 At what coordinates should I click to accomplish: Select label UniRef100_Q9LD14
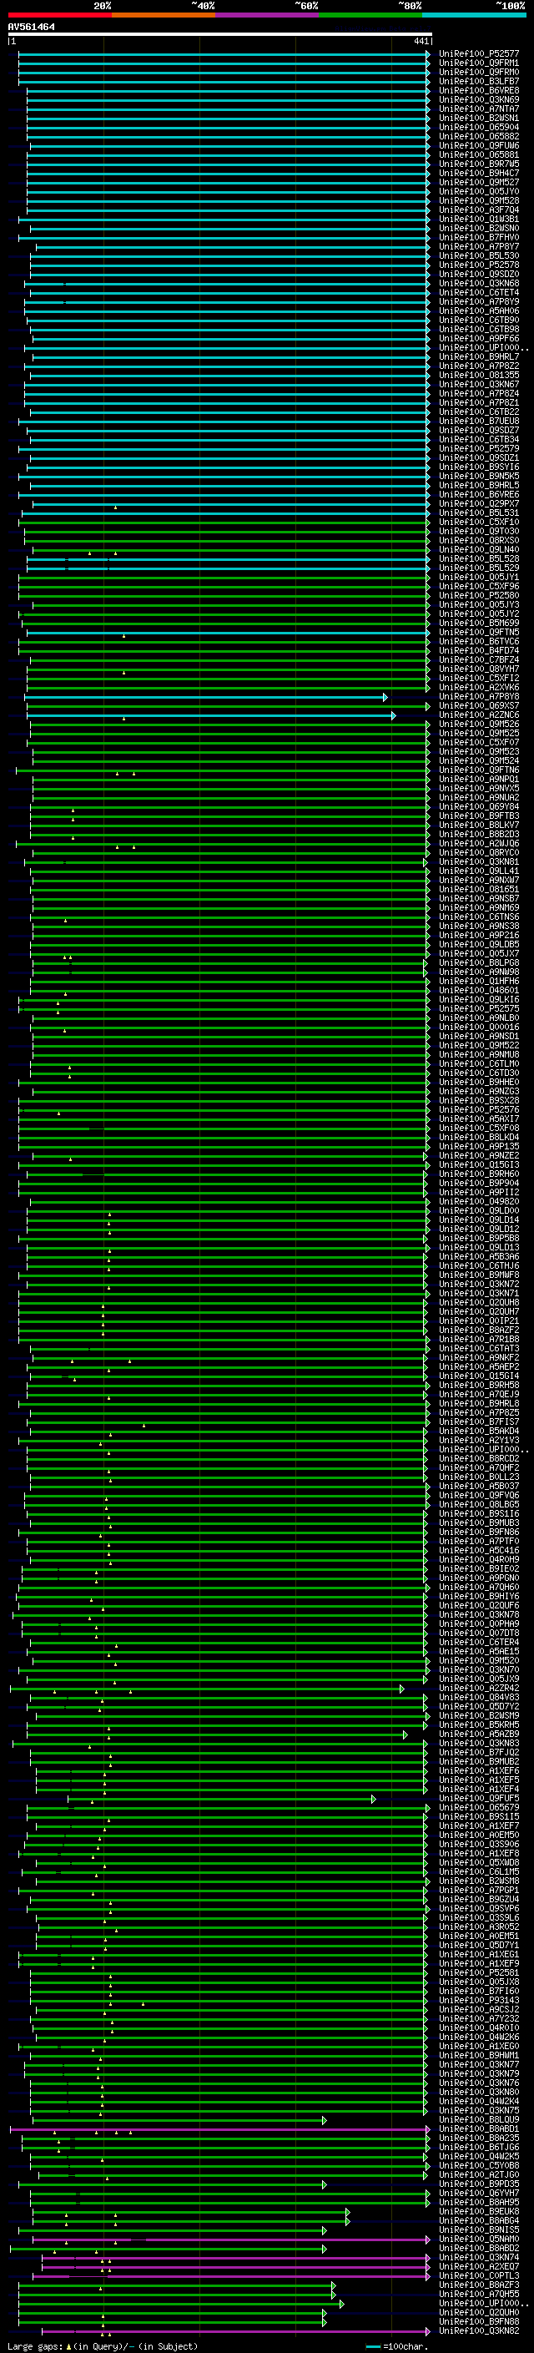[479, 1219]
